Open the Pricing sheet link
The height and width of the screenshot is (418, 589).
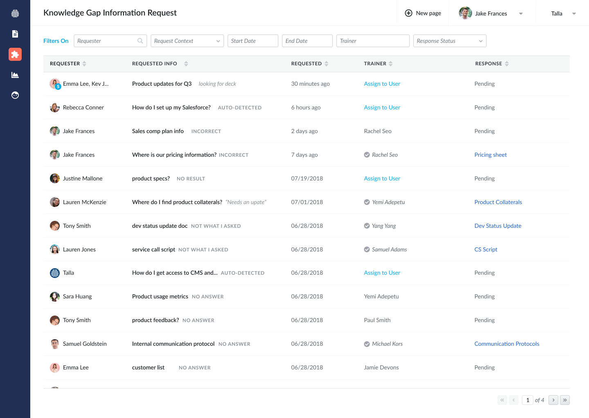tap(490, 154)
